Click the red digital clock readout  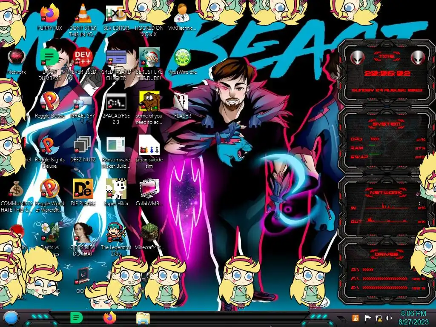[387, 73]
